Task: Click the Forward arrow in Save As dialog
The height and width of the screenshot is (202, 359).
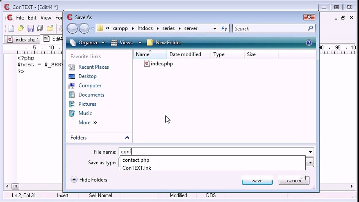Action: coord(84,28)
